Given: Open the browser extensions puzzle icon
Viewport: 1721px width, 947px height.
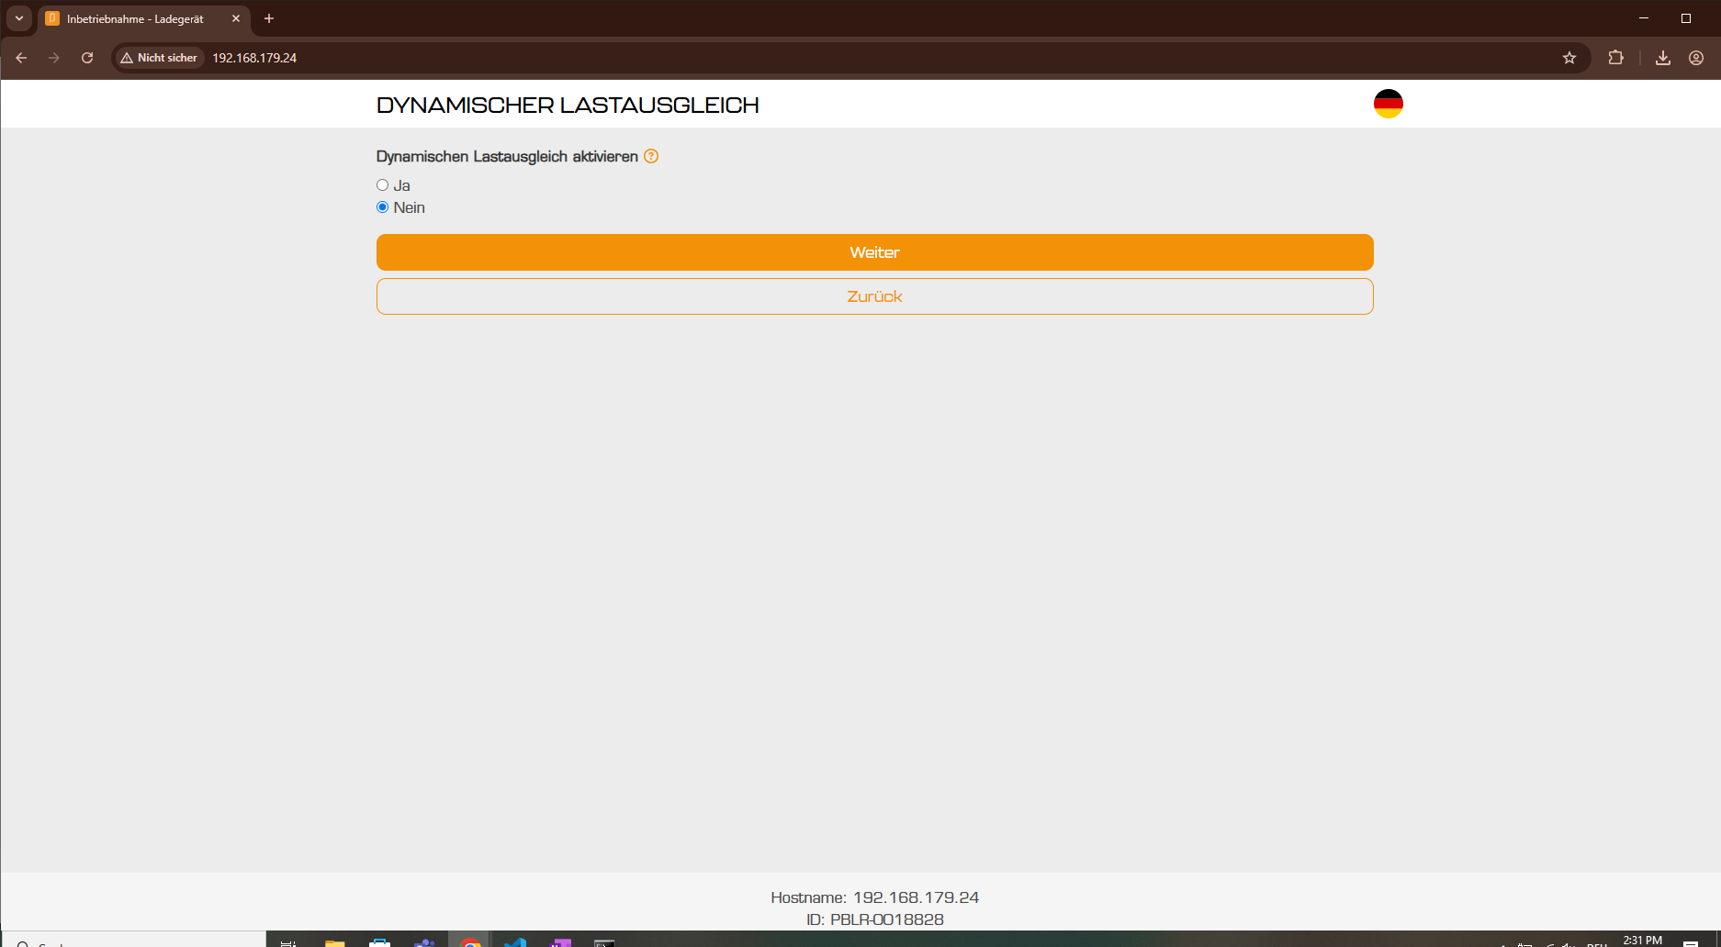Looking at the screenshot, I should pyautogui.click(x=1615, y=58).
